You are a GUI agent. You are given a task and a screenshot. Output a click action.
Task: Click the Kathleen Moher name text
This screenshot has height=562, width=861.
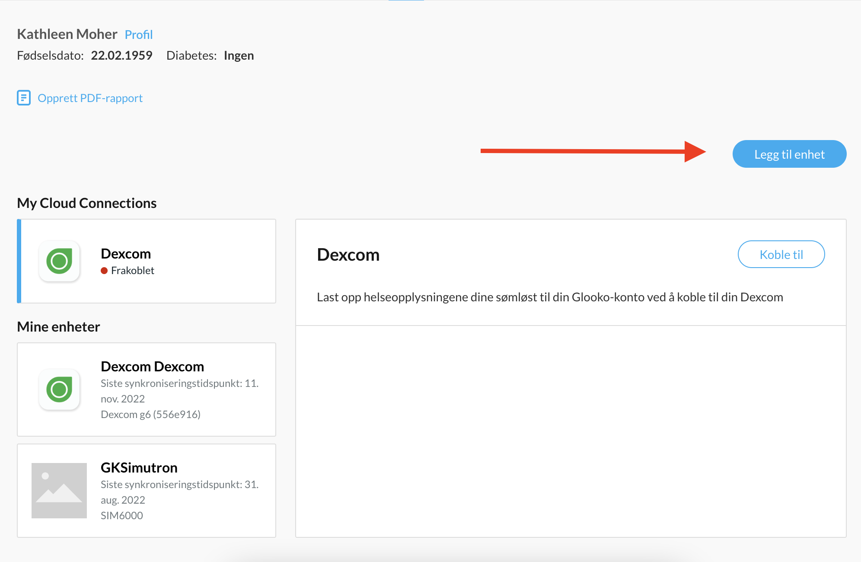tap(67, 34)
